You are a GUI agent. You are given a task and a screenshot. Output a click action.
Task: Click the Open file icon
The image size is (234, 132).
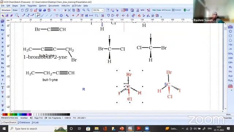(35, 10)
